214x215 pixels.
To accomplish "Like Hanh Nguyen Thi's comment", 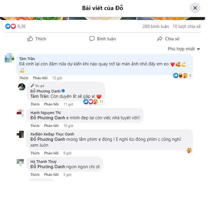I will click(x=35, y=125).
